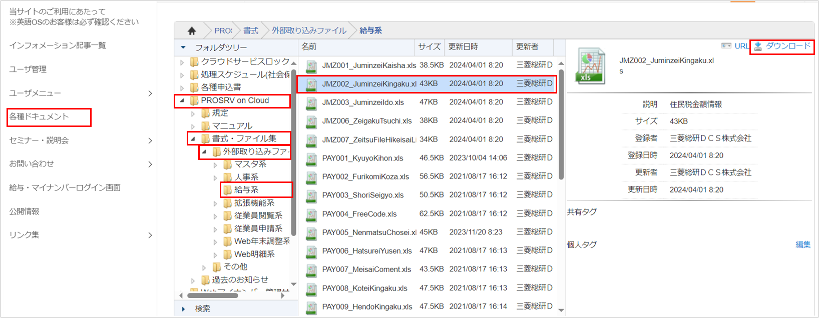The height and width of the screenshot is (318, 819).
Task: Go to PRO: breadcrumb
Action: pos(223,31)
